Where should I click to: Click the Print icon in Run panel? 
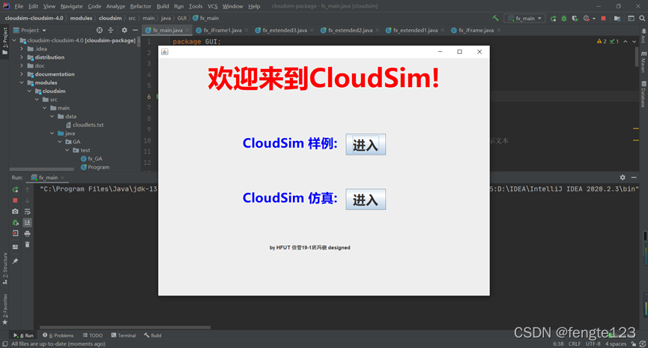tap(27, 233)
